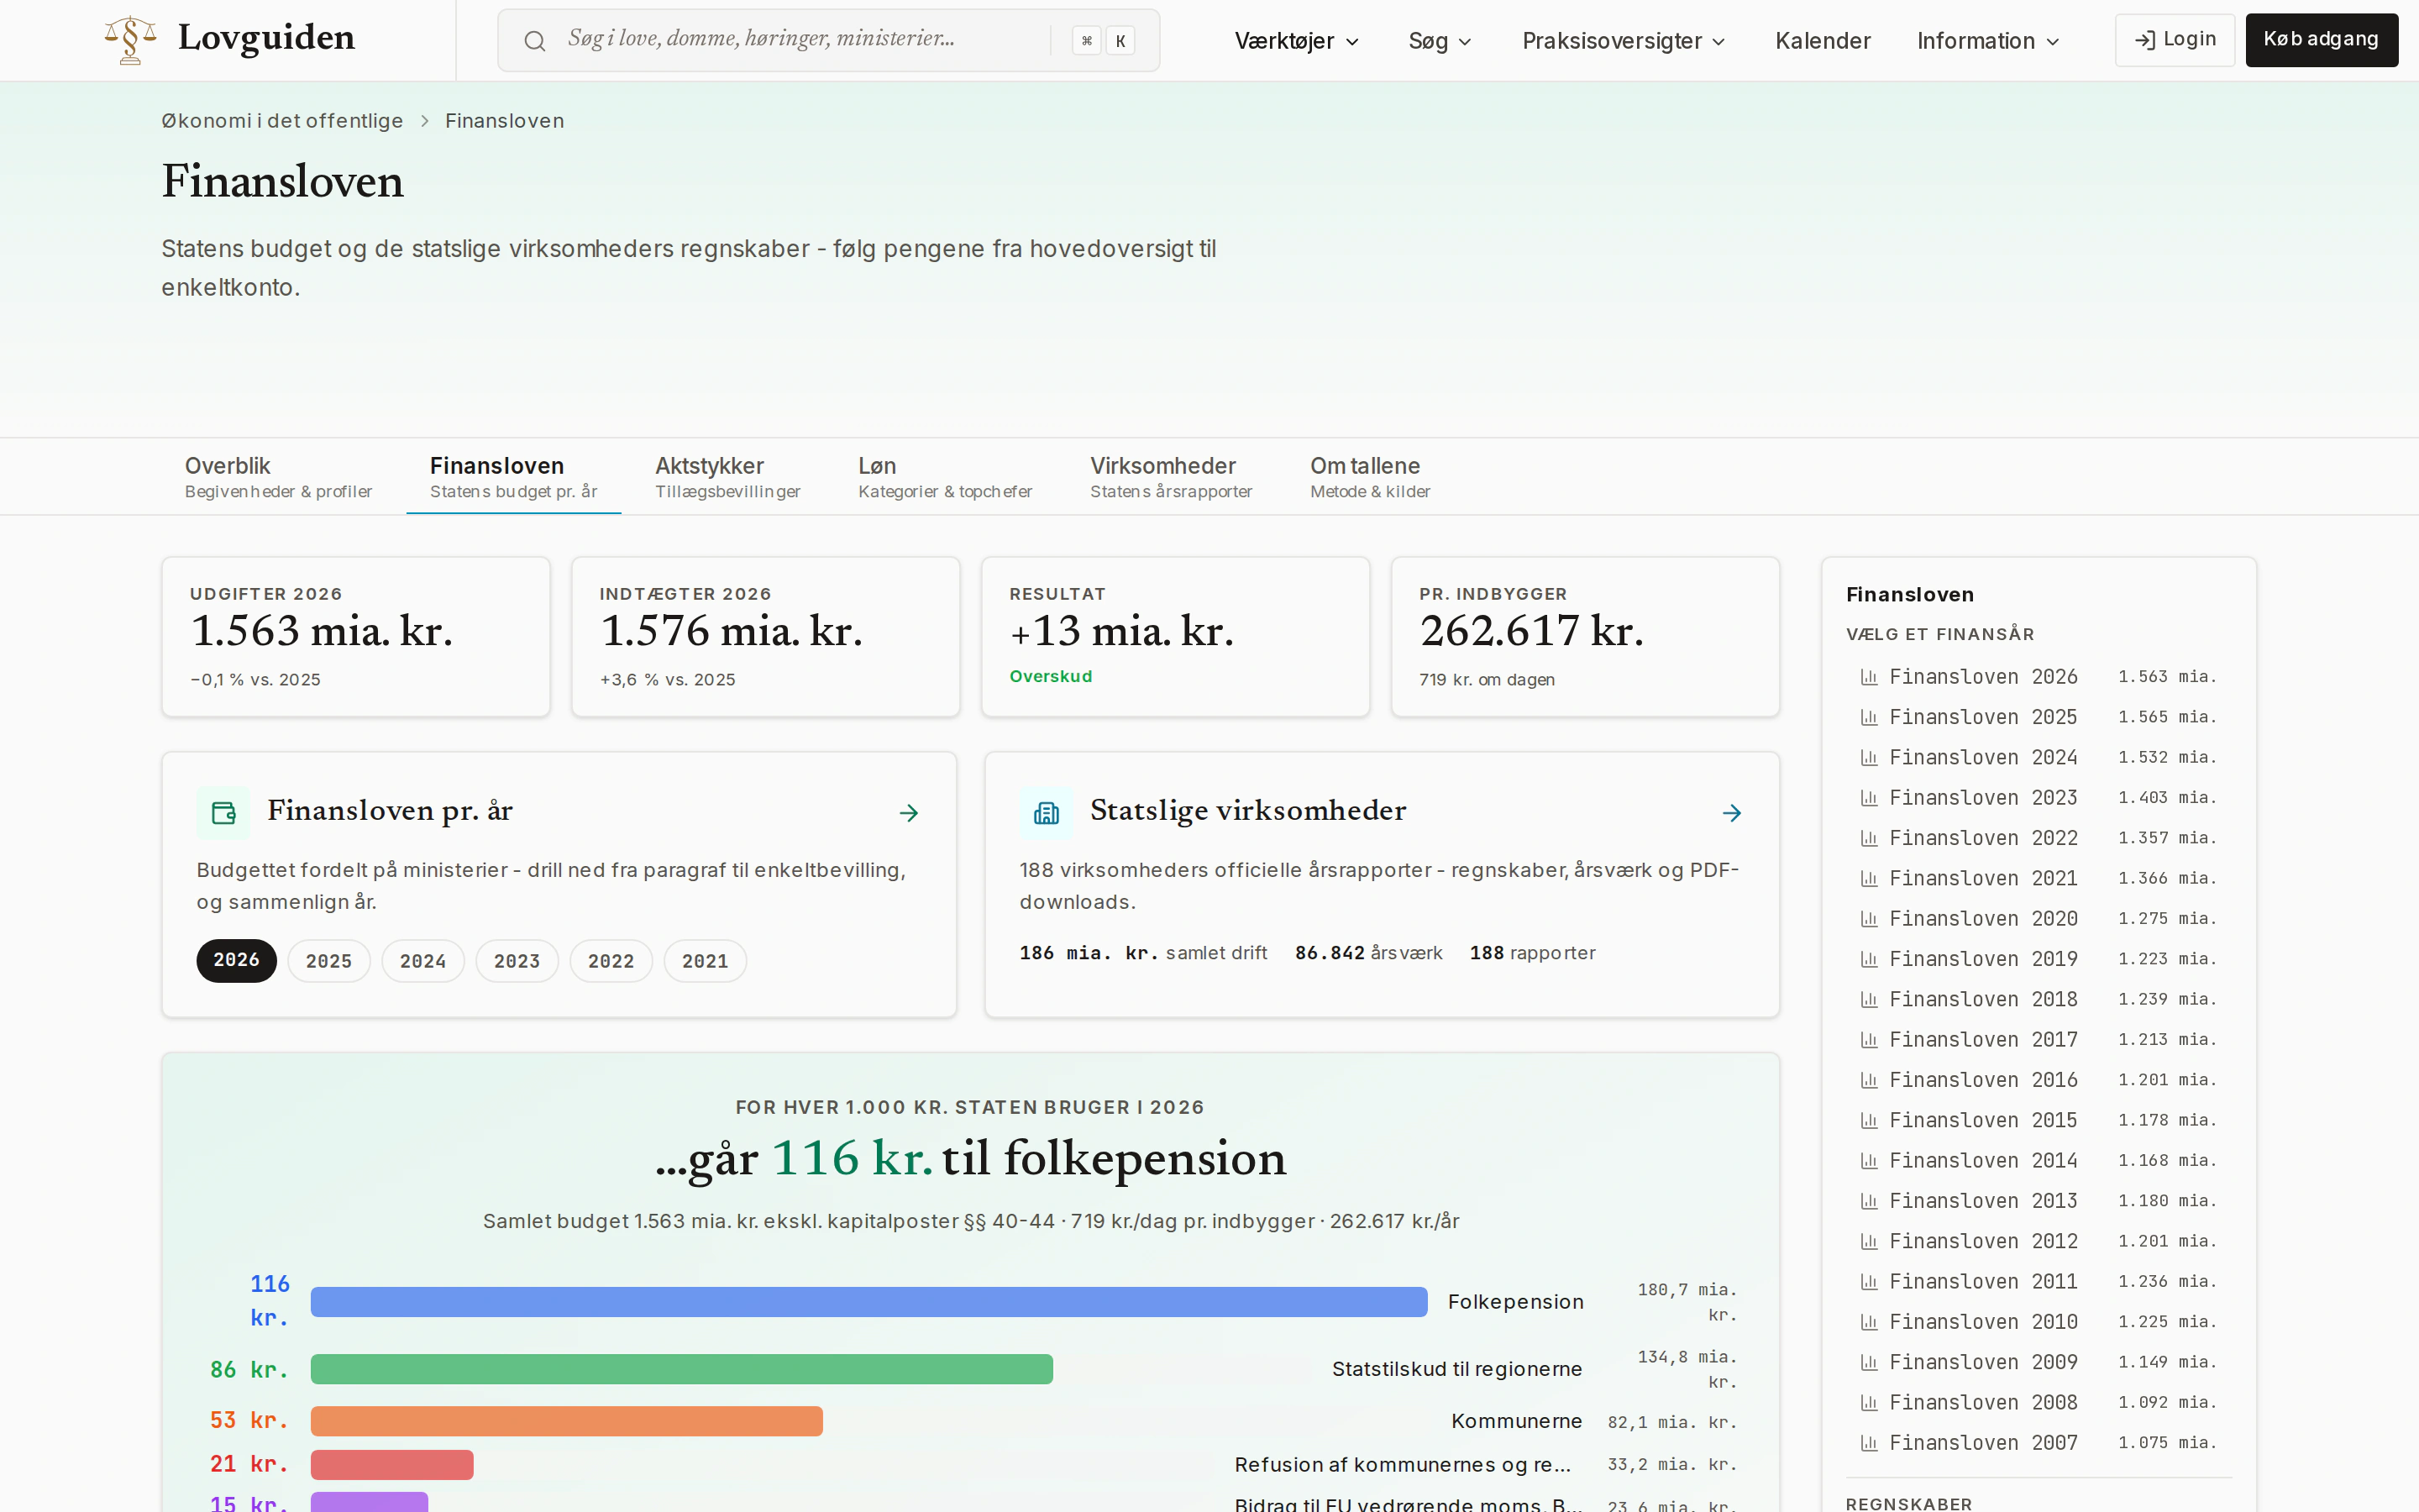
Task: Click the chart icon next to Finansloven 2008
Action: pyautogui.click(x=1868, y=1403)
